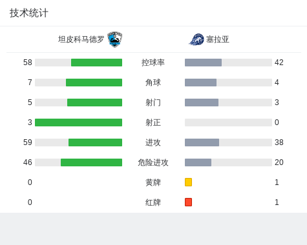
Task: Click the gray 角球 bar showing 4
Action: pos(200,83)
